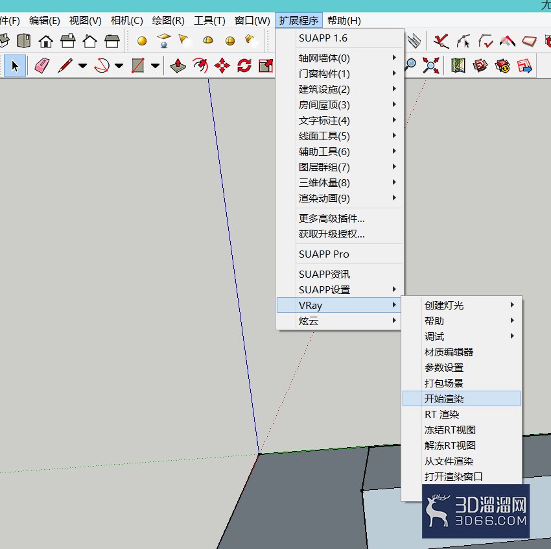This screenshot has height=549, width=551.
Task: Click the polyline with red checkmark icon
Action: (486, 41)
